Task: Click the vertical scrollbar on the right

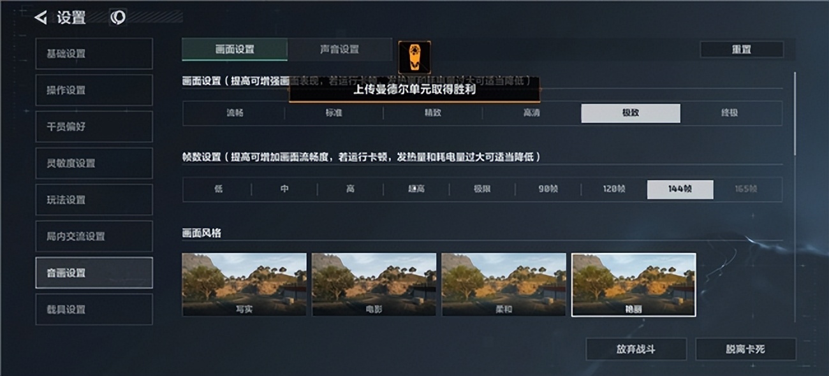Action: (x=795, y=113)
